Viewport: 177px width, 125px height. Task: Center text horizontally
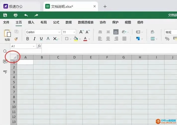[108, 39]
